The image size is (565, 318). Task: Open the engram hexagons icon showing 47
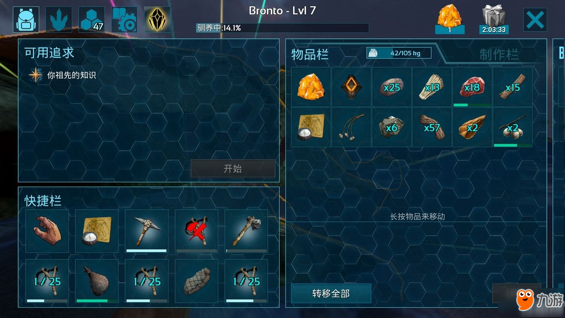click(x=92, y=20)
